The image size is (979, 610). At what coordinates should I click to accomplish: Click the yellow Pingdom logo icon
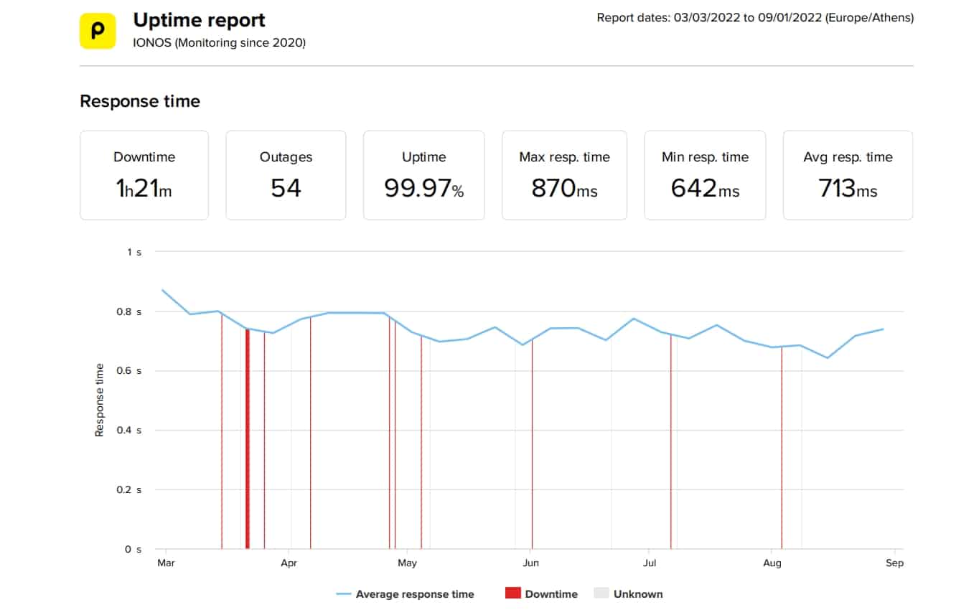click(98, 31)
